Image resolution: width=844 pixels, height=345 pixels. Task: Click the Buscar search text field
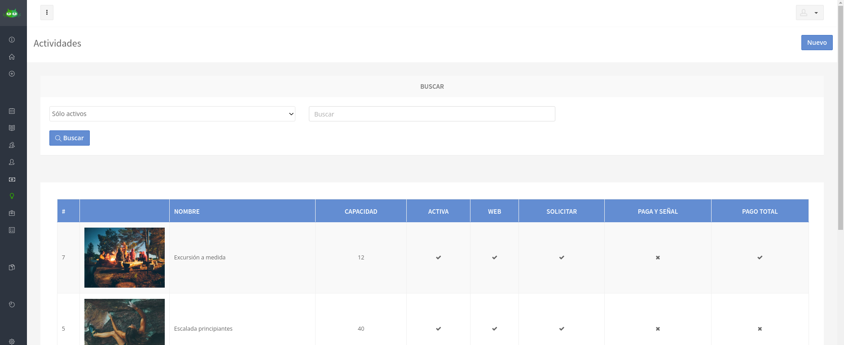point(432,114)
